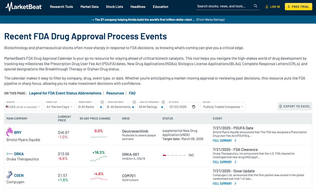Click the lock icon in All Ranks filter

(x=101, y=107)
